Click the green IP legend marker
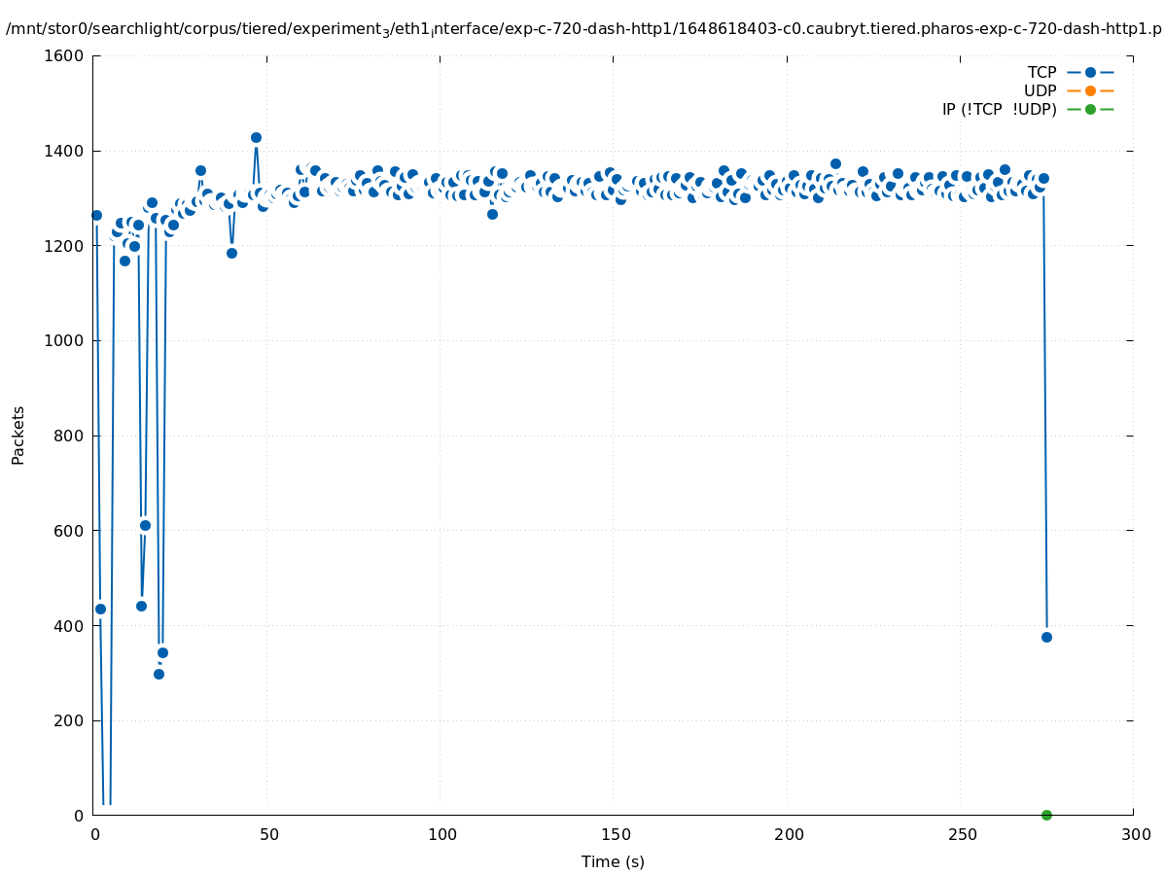This screenshot has width=1164, height=875. (1090, 109)
